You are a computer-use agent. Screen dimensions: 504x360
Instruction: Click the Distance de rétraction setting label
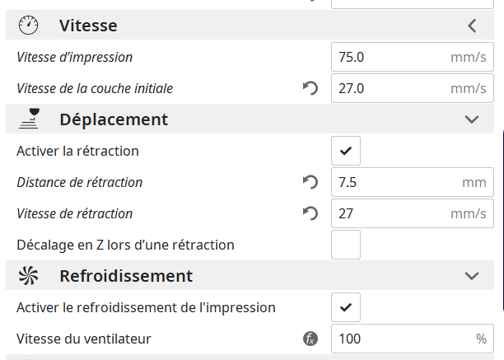pos(79,182)
